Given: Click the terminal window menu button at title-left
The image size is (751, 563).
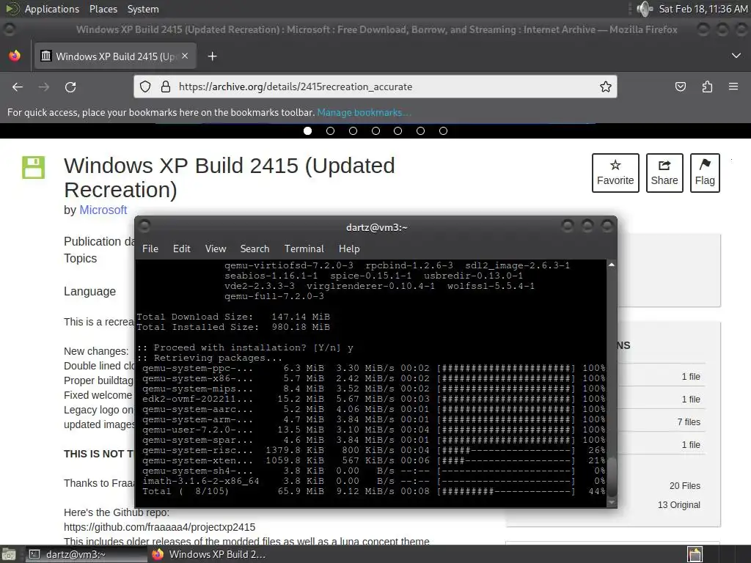Looking at the screenshot, I should [x=144, y=226].
